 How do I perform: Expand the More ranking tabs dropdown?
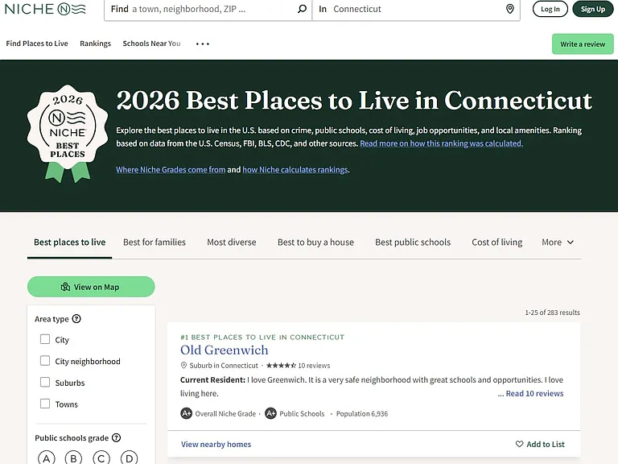coord(558,242)
